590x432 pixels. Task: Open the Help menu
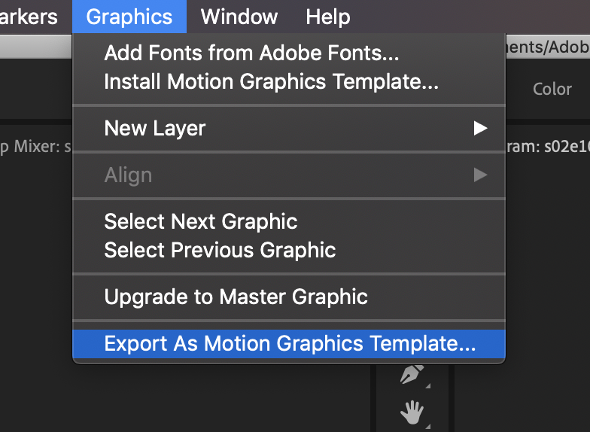click(327, 17)
